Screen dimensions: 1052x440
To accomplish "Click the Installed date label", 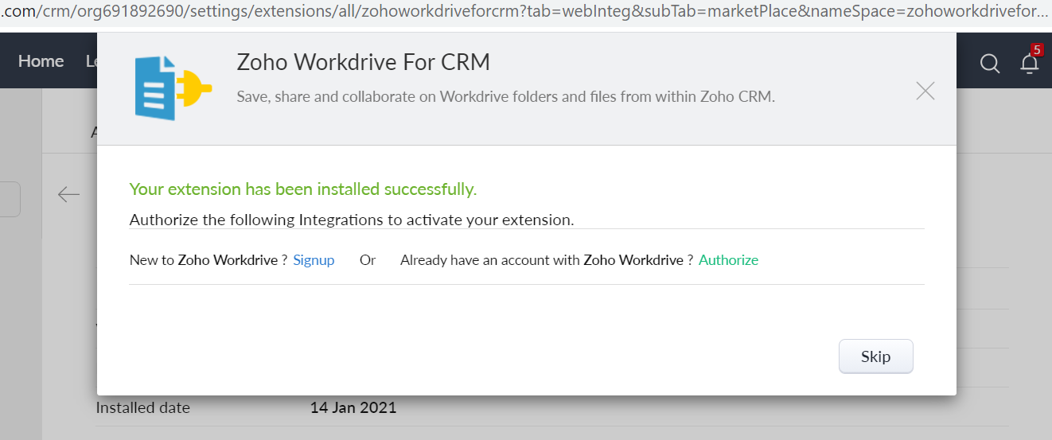I will [143, 408].
